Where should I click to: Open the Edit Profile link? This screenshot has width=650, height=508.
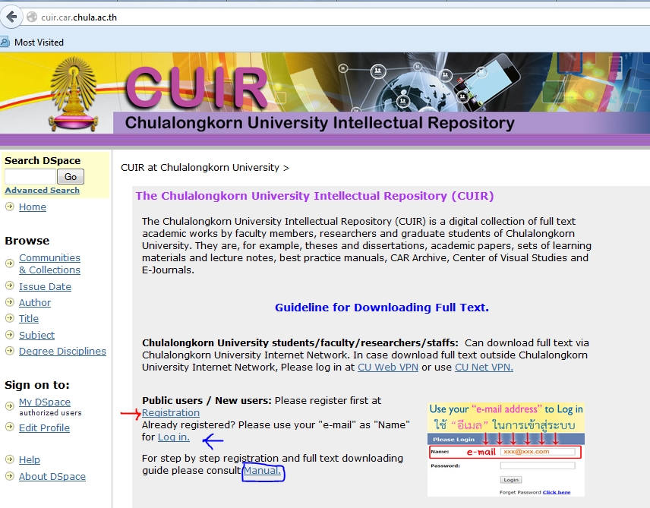44,428
